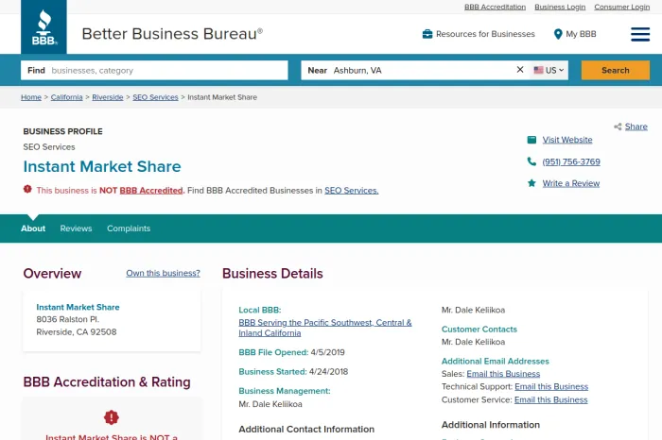Open the hamburger menu icon
The width and height of the screenshot is (662, 440).
click(x=640, y=34)
